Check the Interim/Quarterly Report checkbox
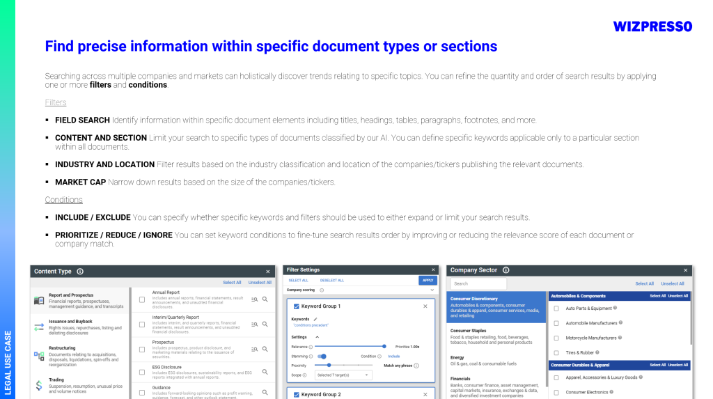This screenshot has height=399, width=713. (142, 323)
